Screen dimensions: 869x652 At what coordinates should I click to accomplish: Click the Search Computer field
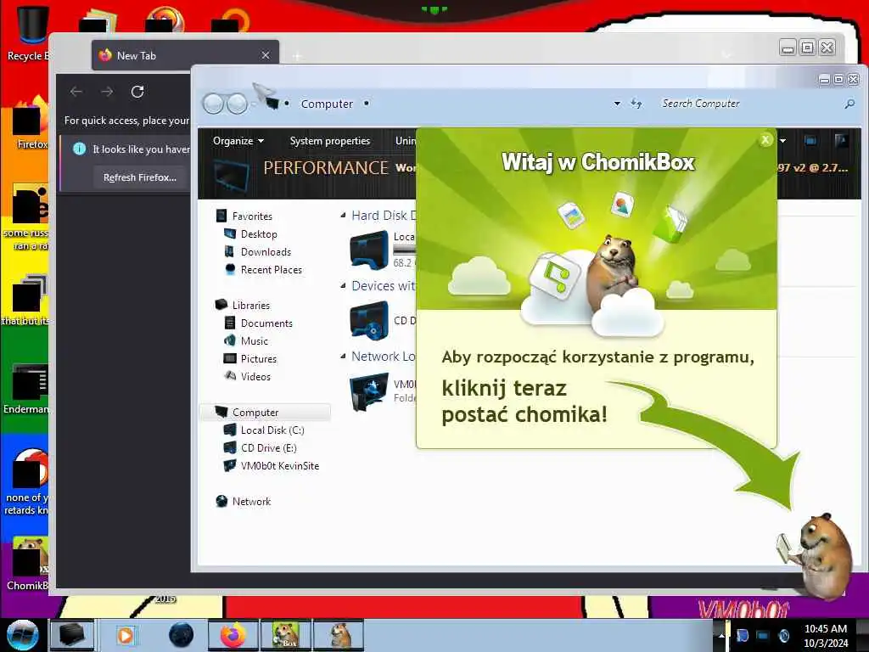748,104
